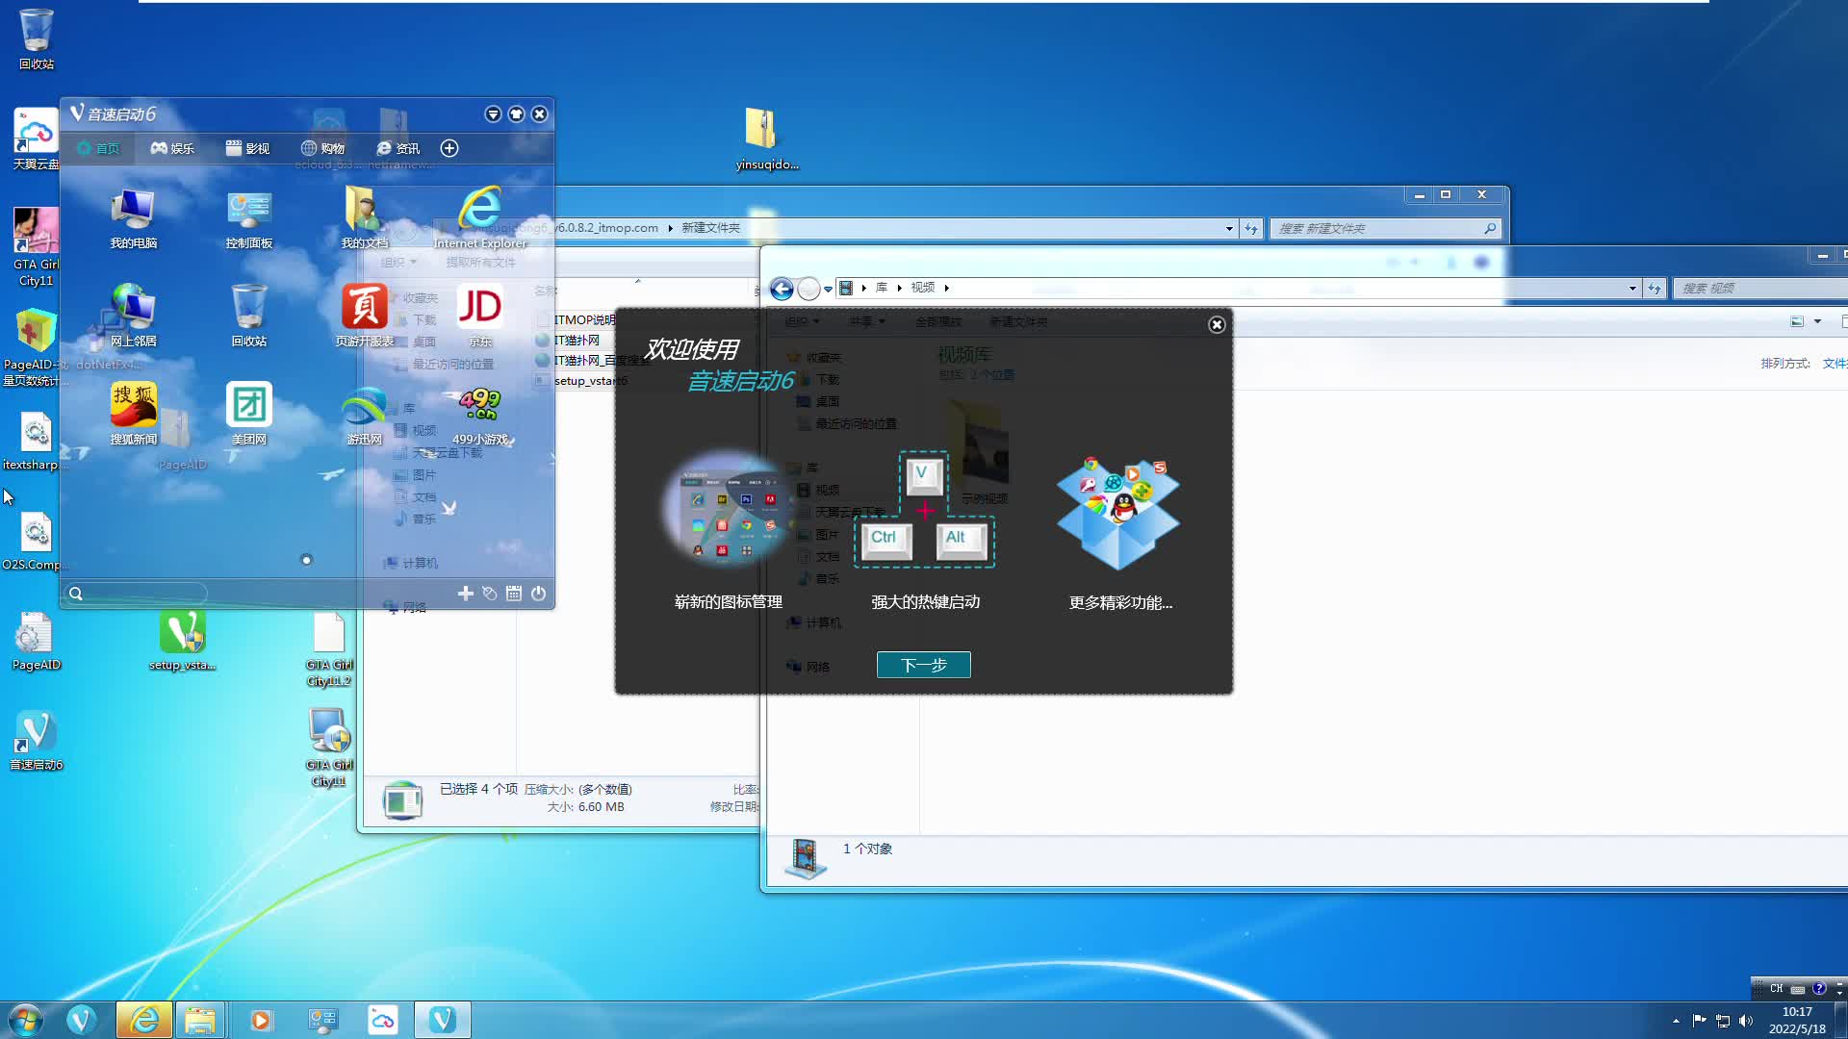The height and width of the screenshot is (1039, 1848).
Task: Open the file explorer taskbar button
Action: [200, 1020]
